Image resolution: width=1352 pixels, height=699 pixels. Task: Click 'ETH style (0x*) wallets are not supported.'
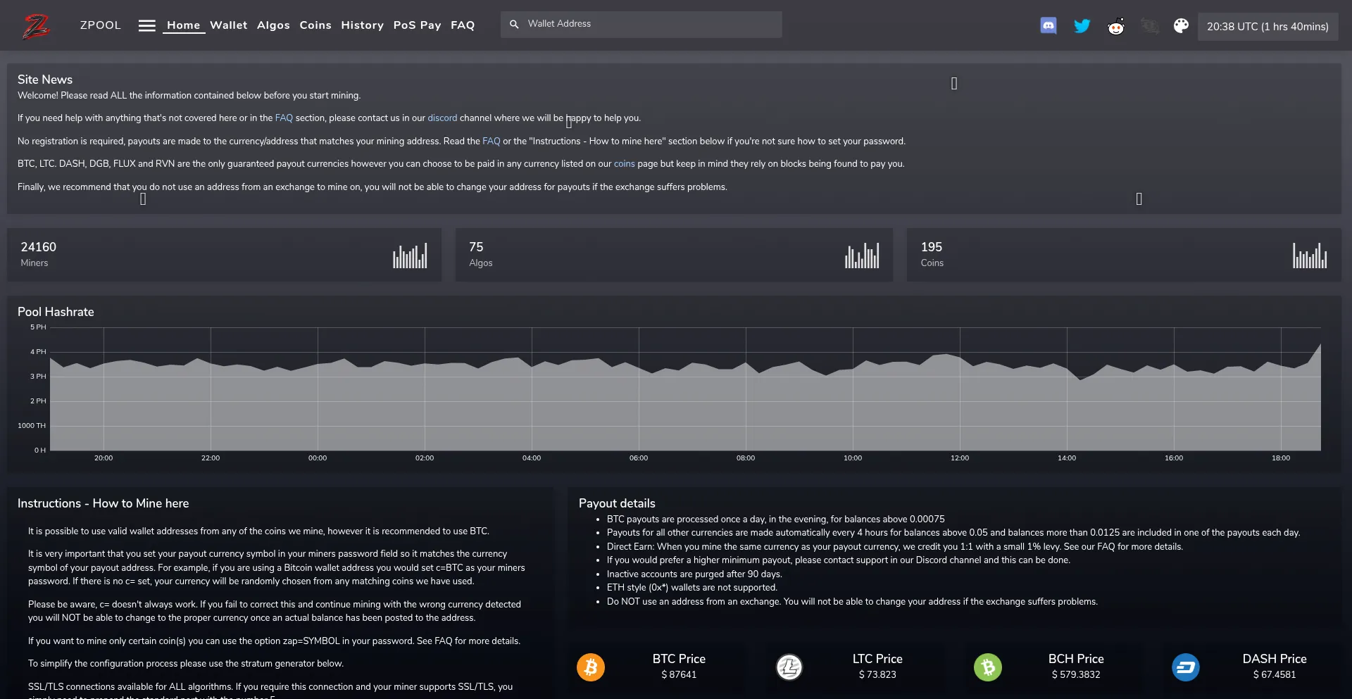click(692, 588)
